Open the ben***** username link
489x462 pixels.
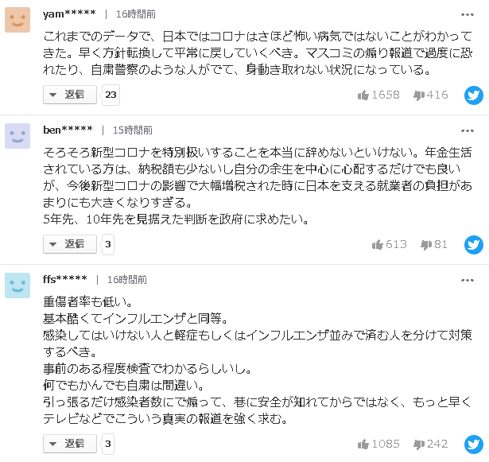68,130
